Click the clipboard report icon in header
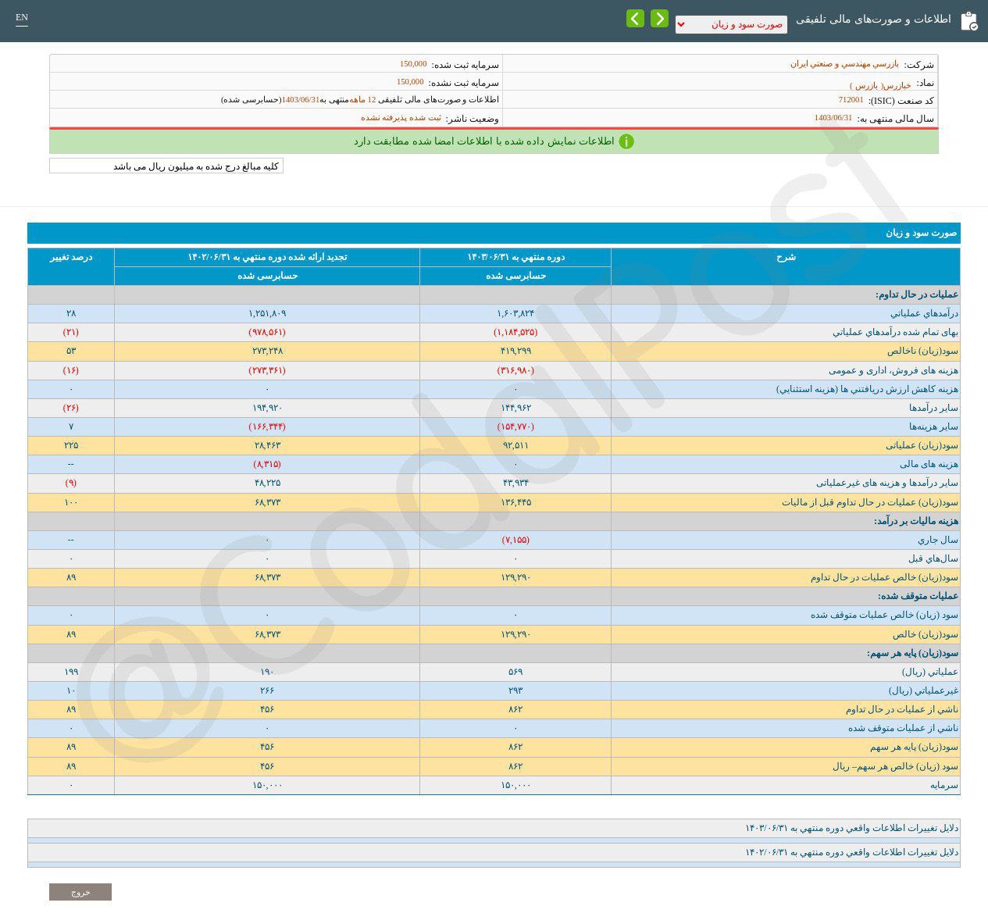Screen dimensions: 988x924 (968, 20)
